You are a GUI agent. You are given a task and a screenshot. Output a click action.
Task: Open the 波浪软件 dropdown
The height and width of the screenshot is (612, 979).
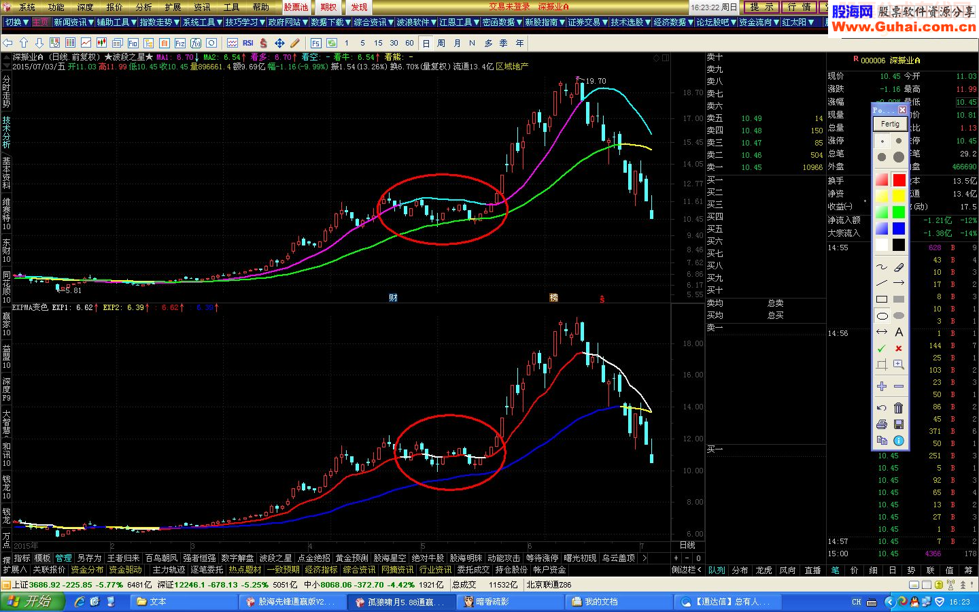[415, 22]
